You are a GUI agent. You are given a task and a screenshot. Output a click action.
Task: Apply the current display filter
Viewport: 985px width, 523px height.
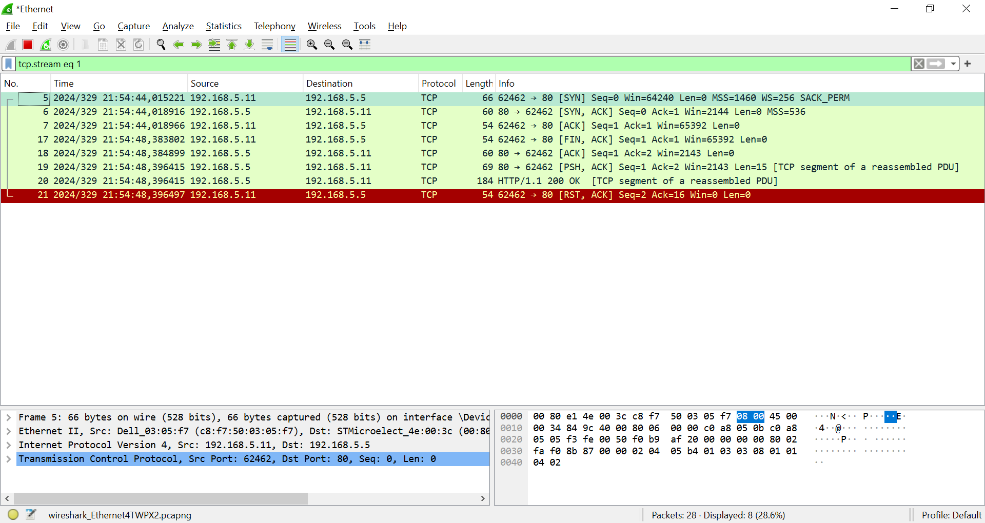coord(936,64)
